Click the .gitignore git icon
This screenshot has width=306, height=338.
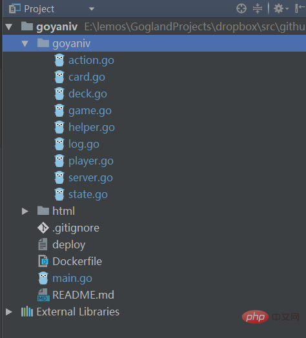pos(43,228)
